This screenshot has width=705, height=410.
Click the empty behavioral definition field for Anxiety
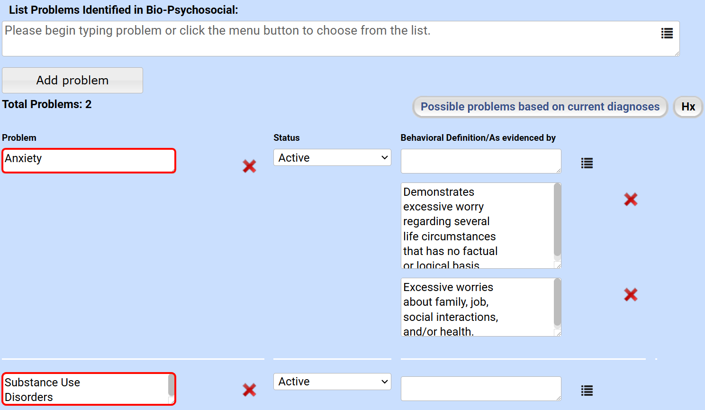pyautogui.click(x=480, y=161)
